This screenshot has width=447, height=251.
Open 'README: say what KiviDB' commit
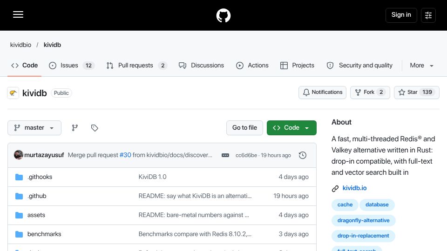click(195, 196)
